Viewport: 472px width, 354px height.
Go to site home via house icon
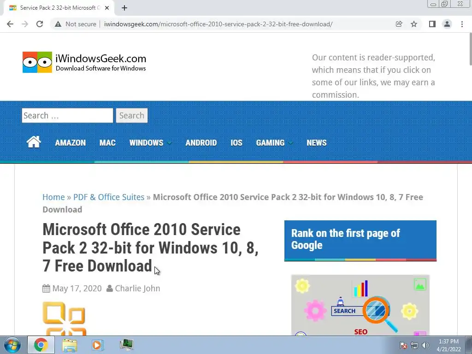[33, 142]
